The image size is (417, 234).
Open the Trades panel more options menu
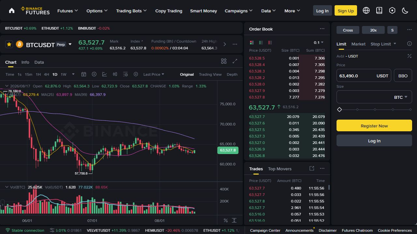pyautogui.click(x=322, y=168)
